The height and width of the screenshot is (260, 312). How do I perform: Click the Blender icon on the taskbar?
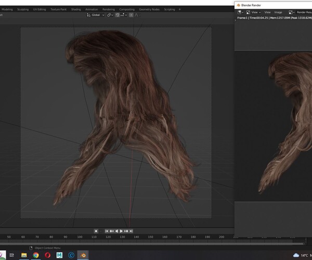tap(83, 255)
